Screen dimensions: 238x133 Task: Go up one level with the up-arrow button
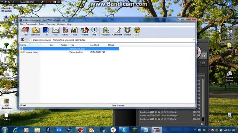coord(23,40)
